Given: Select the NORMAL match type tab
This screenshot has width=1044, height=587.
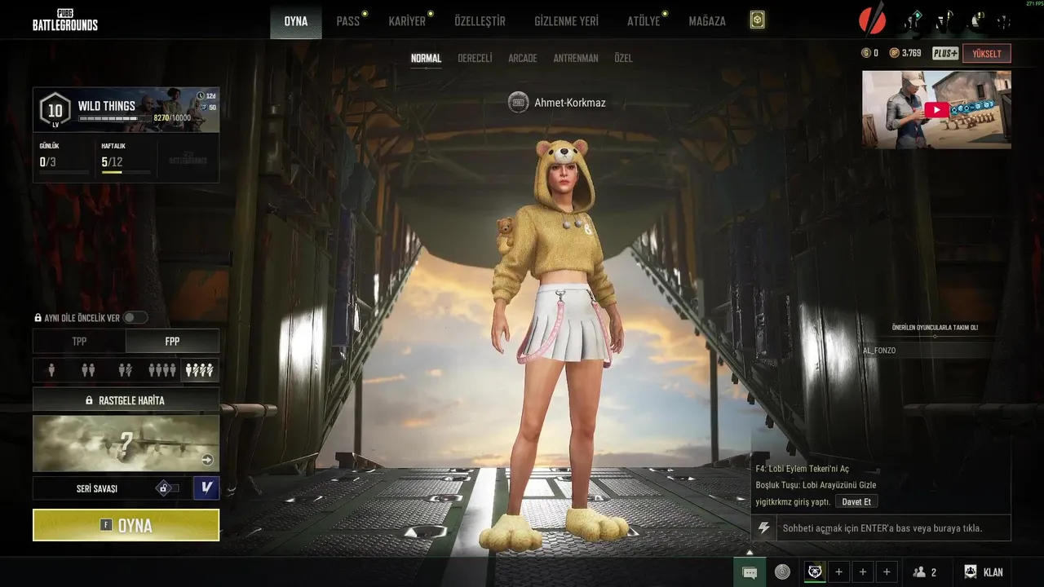Looking at the screenshot, I should [x=426, y=59].
